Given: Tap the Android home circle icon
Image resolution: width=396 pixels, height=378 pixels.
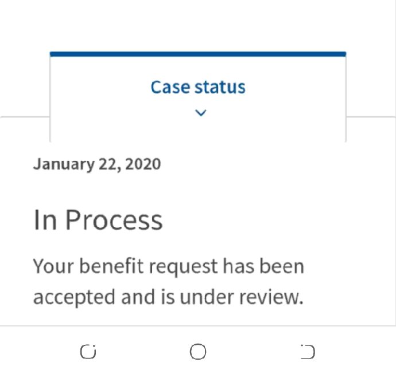Looking at the screenshot, I should [x=198, y=352].
